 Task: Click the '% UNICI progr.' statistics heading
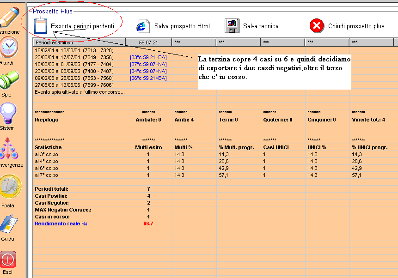click(370, 147)
